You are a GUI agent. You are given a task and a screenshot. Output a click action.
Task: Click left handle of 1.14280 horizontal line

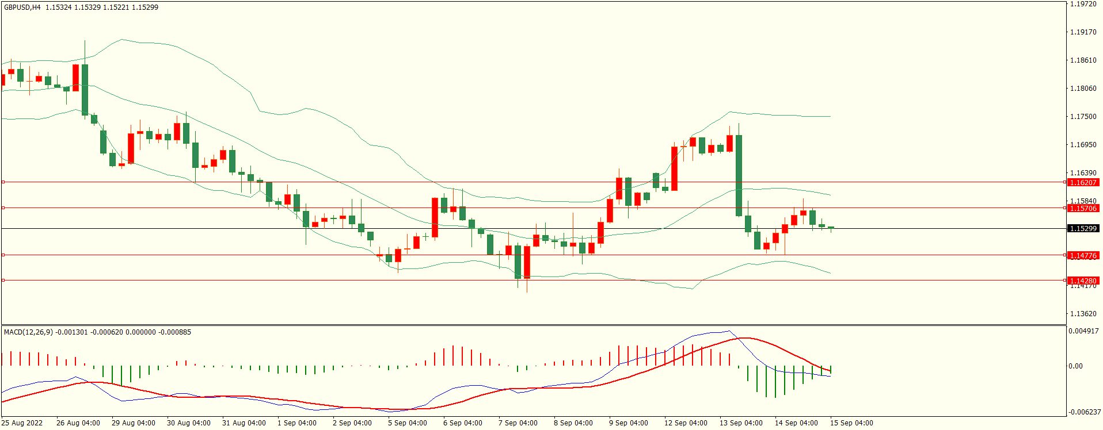pyautogui.click(x=3, y=280)
